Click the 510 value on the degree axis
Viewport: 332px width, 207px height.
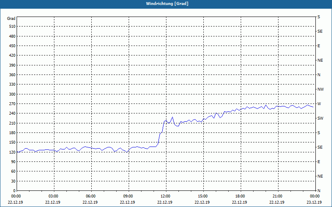click(12, 26)
